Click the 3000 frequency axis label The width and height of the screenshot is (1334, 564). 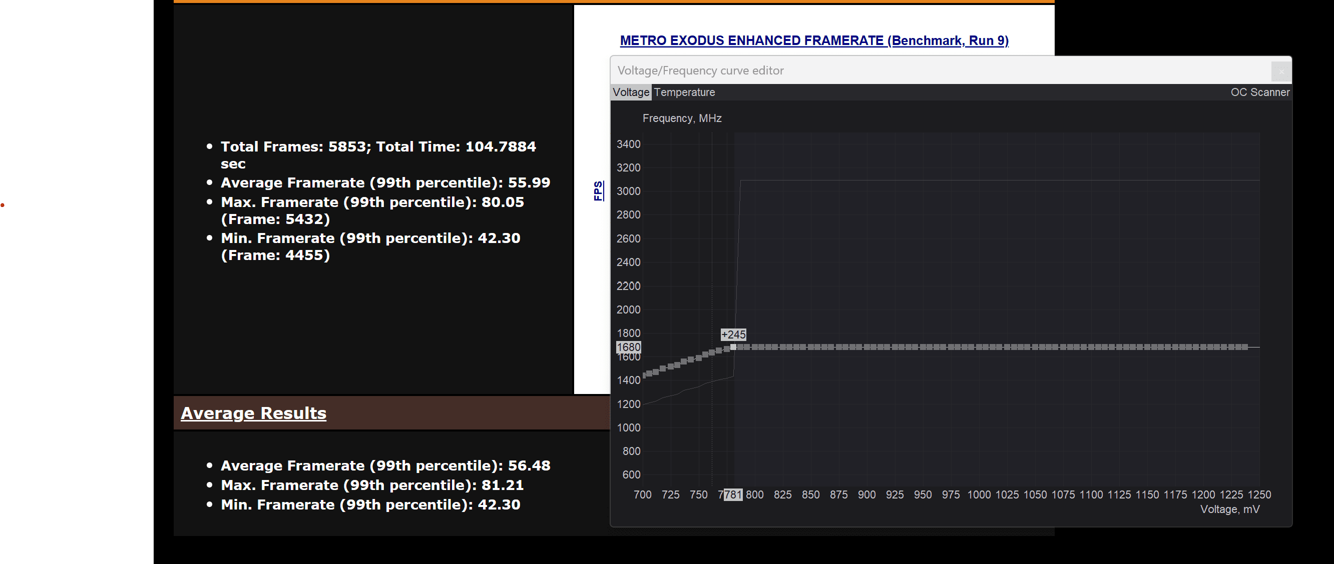628,191
